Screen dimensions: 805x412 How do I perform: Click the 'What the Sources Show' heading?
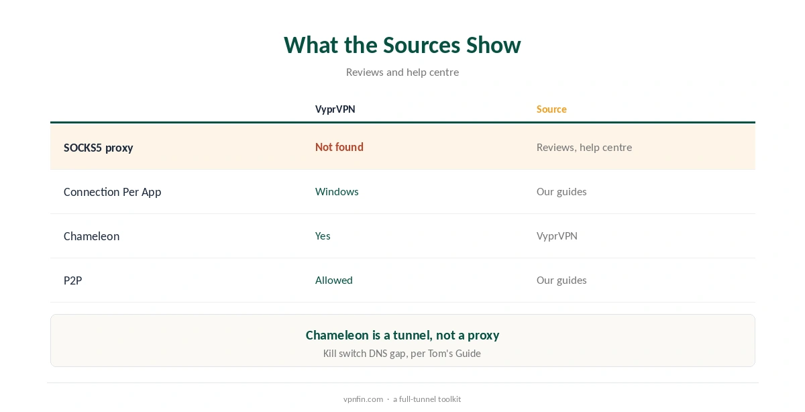click(402, 45)
